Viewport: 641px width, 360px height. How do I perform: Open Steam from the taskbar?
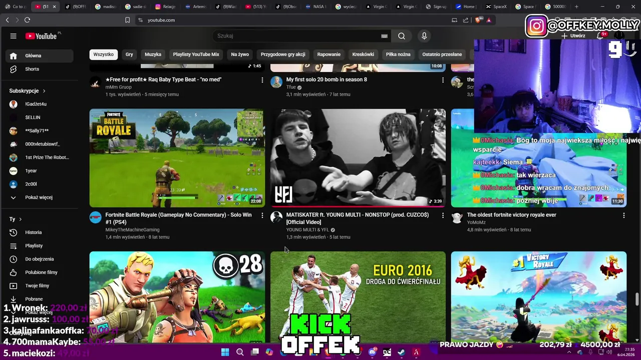402,352
